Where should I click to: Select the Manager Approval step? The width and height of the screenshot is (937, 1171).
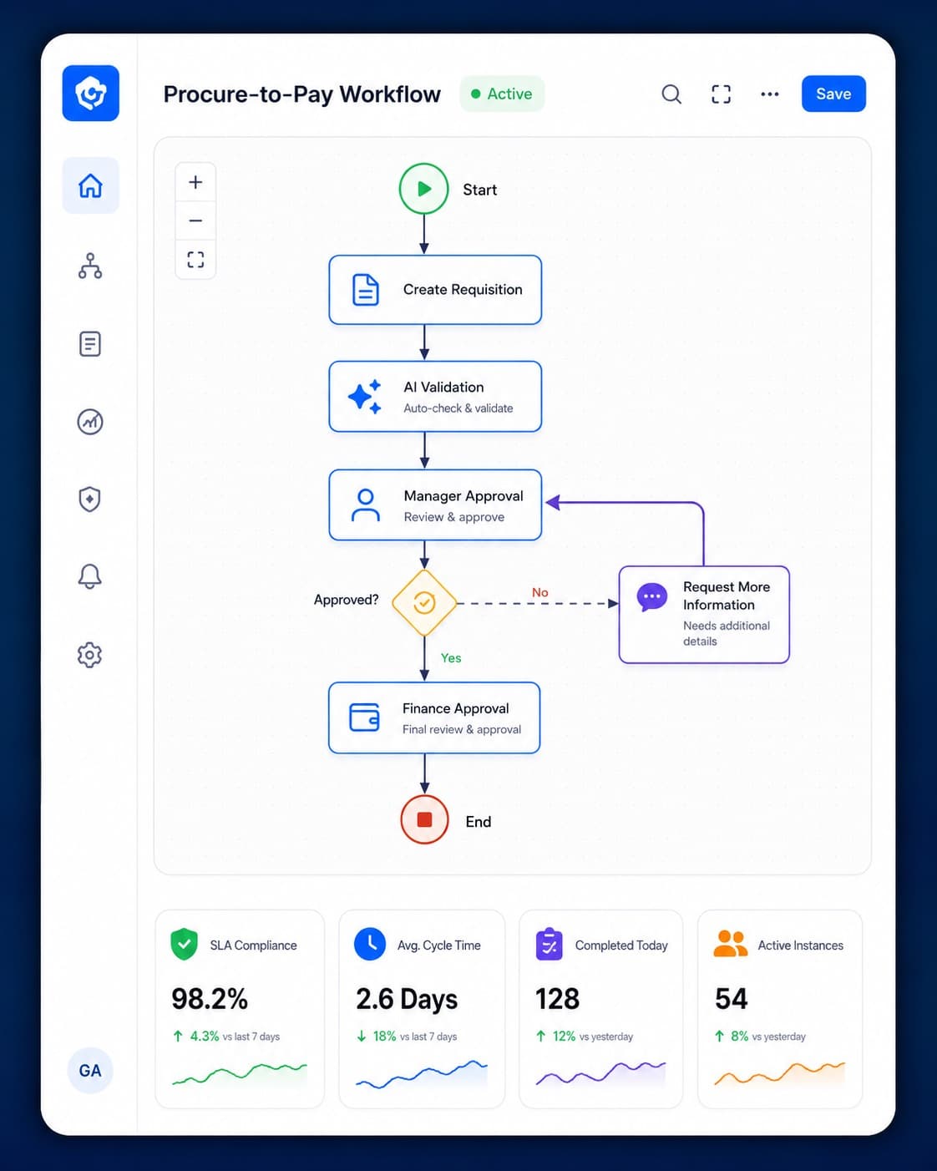[x=435, y=505]
